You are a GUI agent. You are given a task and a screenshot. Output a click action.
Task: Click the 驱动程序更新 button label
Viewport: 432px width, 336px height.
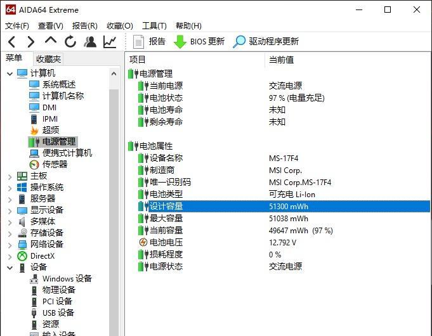point(274,41)
